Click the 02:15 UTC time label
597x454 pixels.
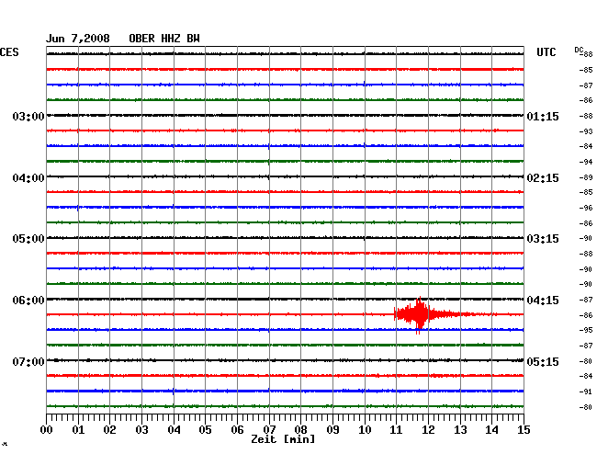pos(543,178)
